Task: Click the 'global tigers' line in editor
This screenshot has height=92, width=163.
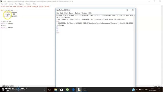Action: click(11, 12)
